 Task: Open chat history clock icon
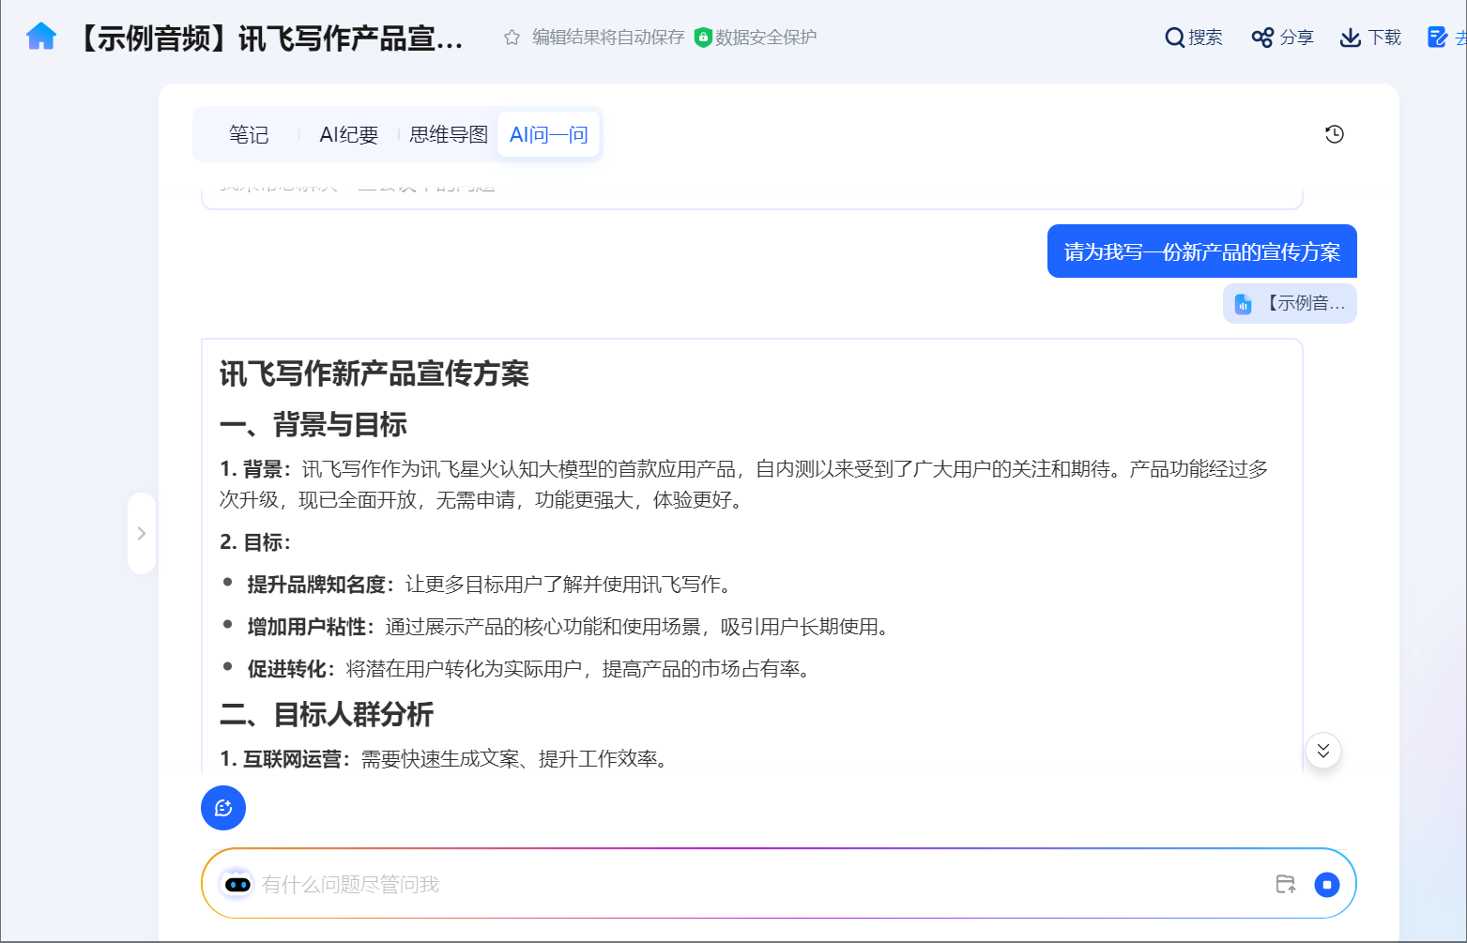coord(1335,134)
